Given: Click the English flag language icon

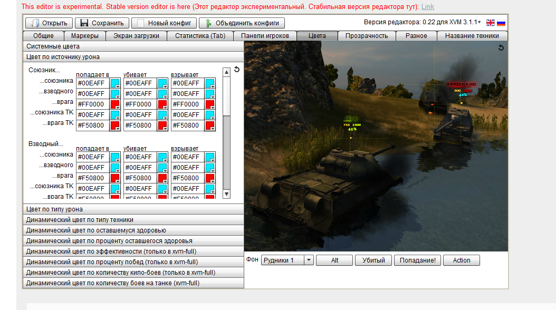Looking at the screenshot, I should 491,23.
